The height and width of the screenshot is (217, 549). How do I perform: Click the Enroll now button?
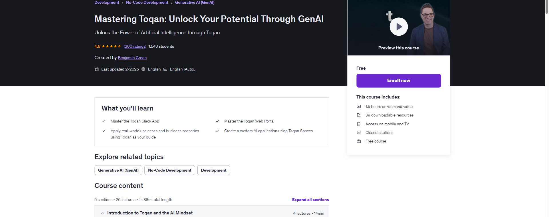click(x=399, y=81)
